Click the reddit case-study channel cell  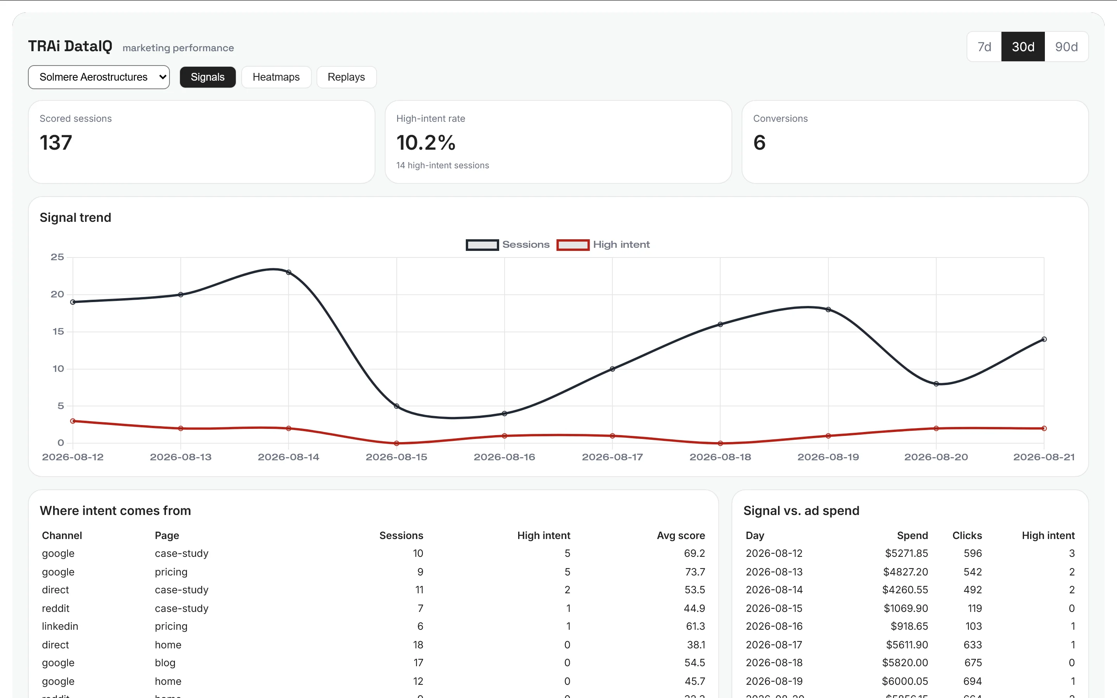55,608
